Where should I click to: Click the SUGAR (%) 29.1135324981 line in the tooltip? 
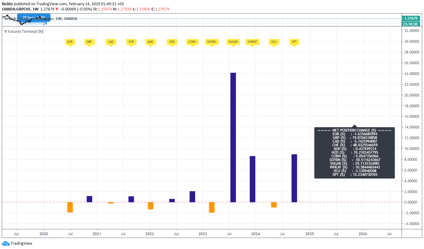tap(354, 164)
